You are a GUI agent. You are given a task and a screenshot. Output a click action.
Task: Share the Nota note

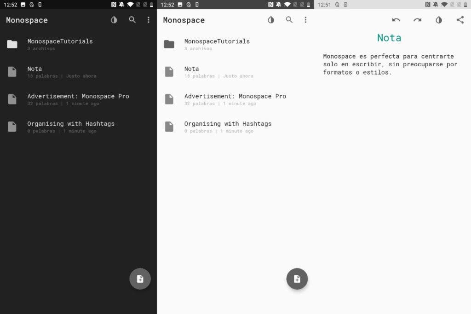460,20
